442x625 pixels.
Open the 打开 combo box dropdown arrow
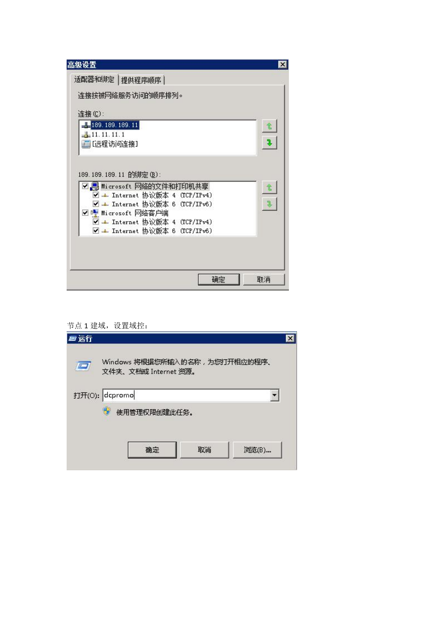click(x=275, y=395)
